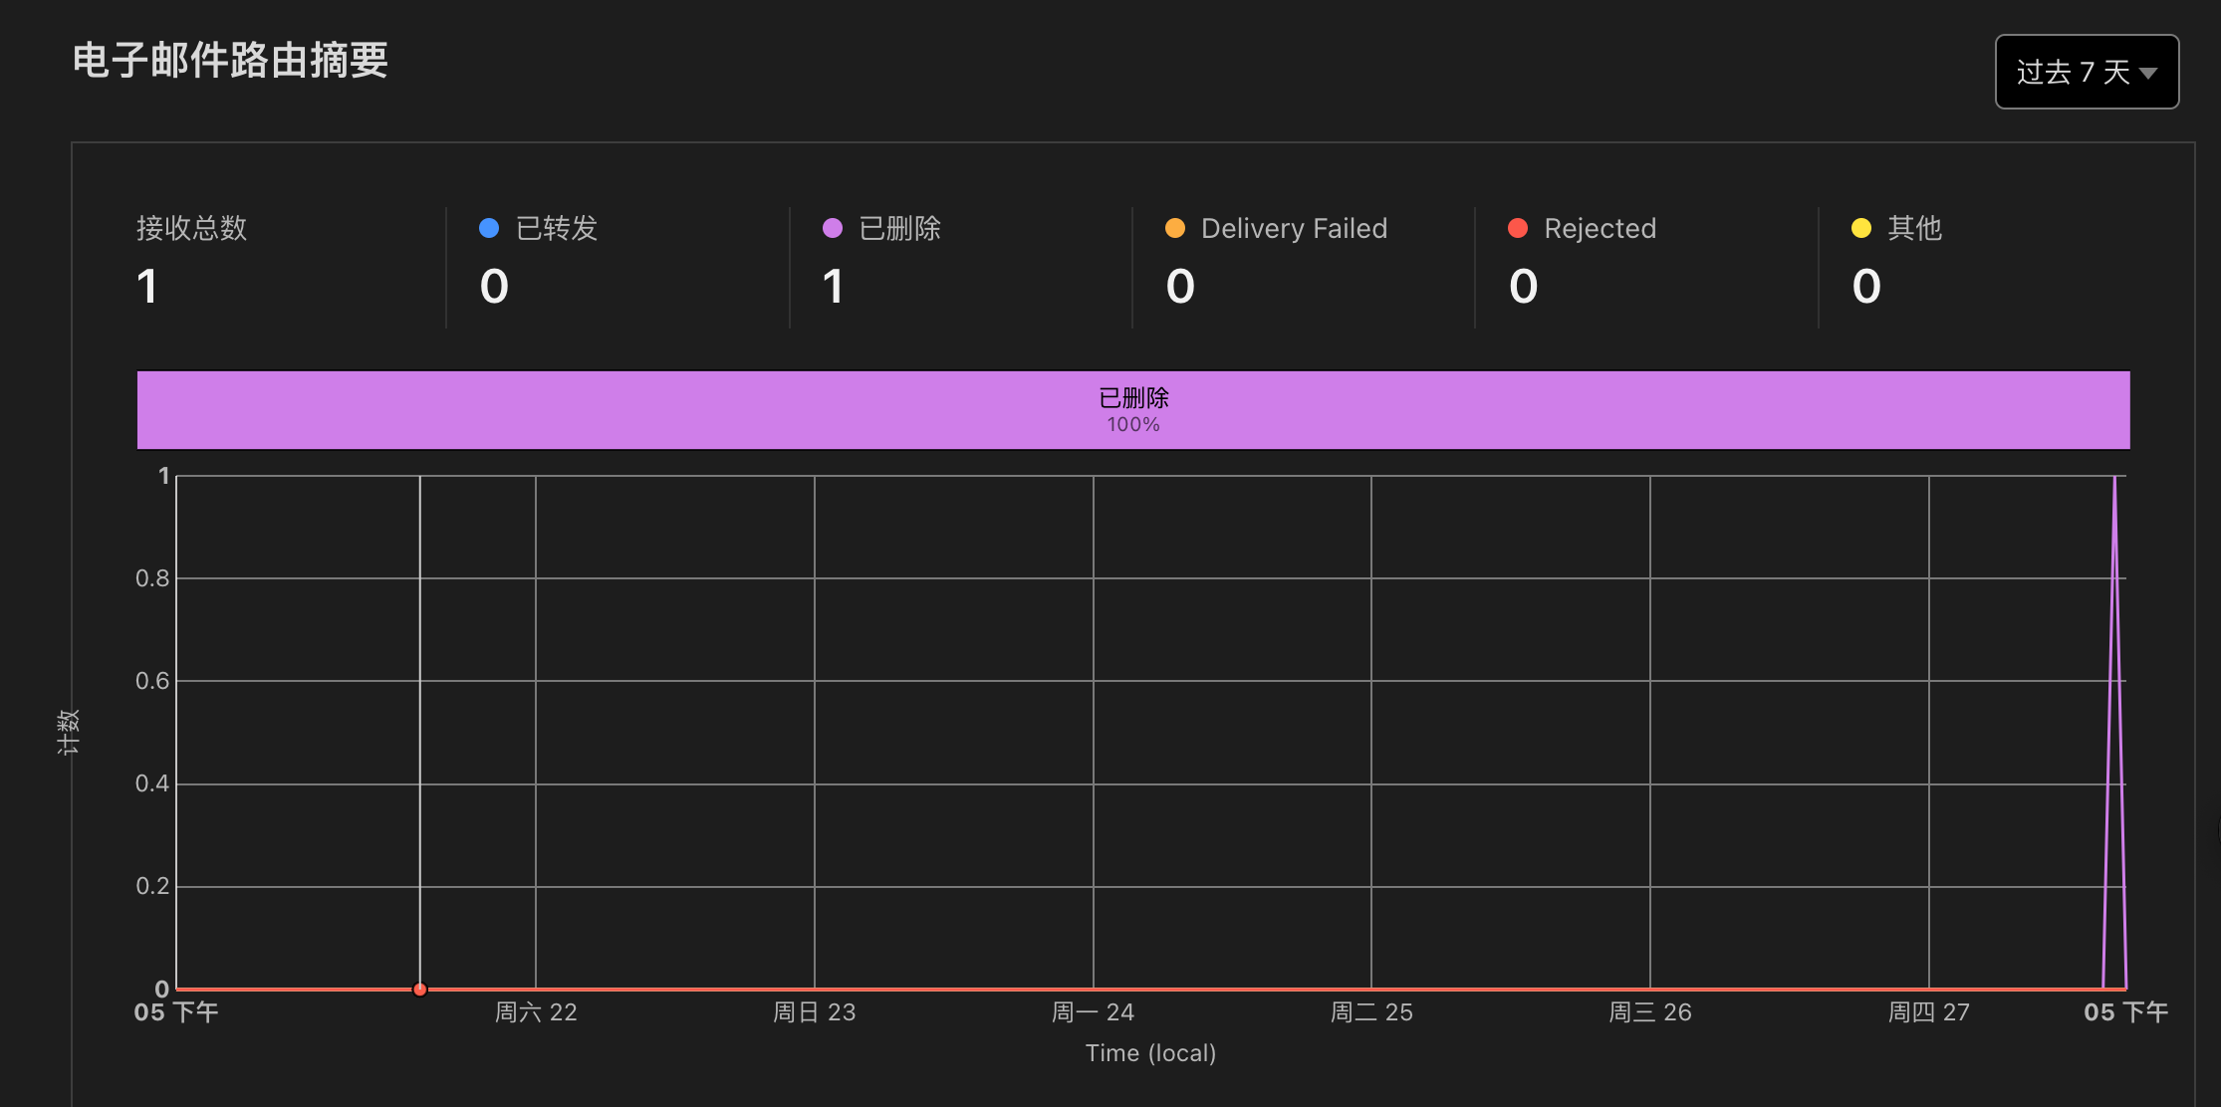Click the yellow 其他 legend dot
The width and height of the screenshot is (2221, 1107).
point(1861,228)
